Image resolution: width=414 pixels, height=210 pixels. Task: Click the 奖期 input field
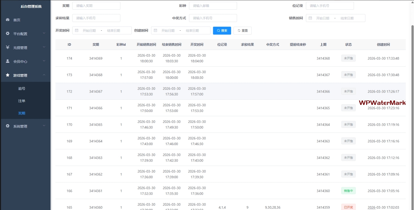coord(96,6)
